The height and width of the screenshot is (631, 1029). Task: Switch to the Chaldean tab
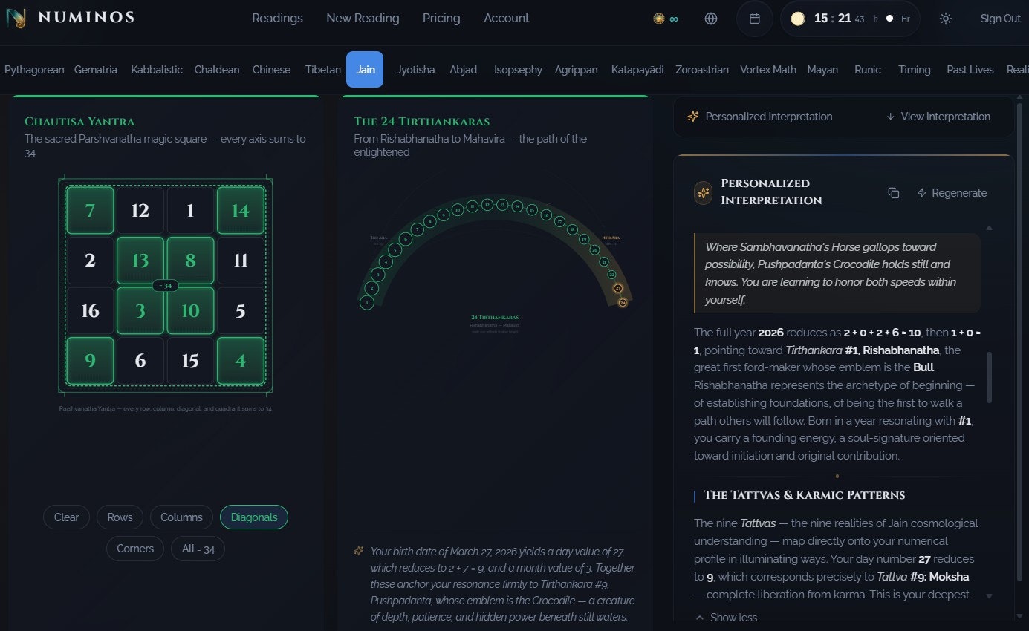click(x=217, y=70)
